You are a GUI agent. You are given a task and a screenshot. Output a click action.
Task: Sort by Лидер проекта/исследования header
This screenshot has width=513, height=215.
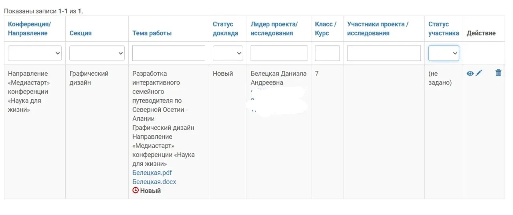(274, 28)
